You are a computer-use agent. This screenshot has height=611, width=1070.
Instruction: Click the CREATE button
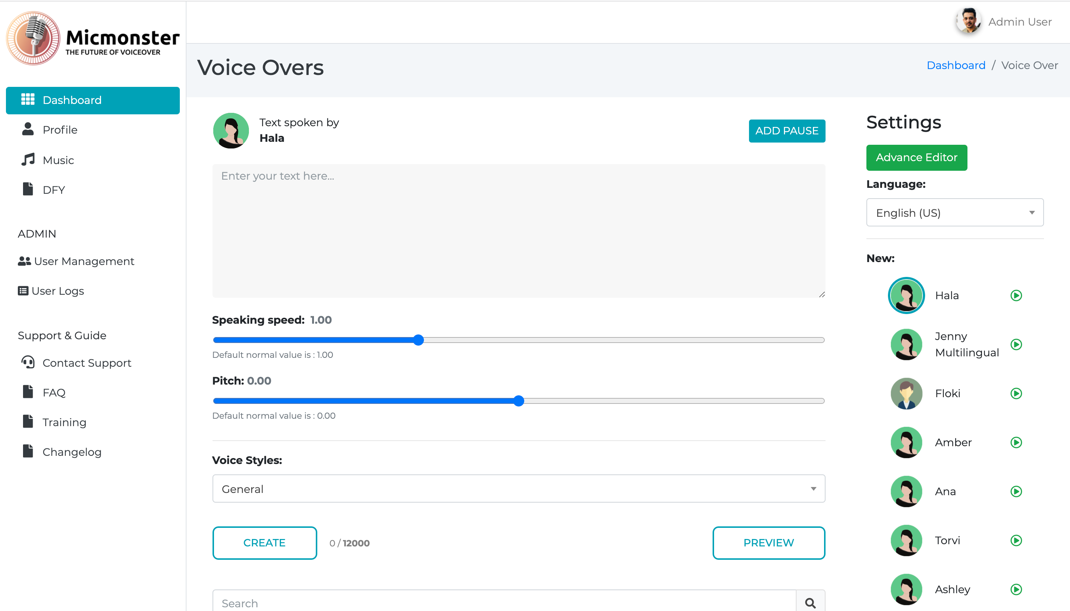[264, 543]
